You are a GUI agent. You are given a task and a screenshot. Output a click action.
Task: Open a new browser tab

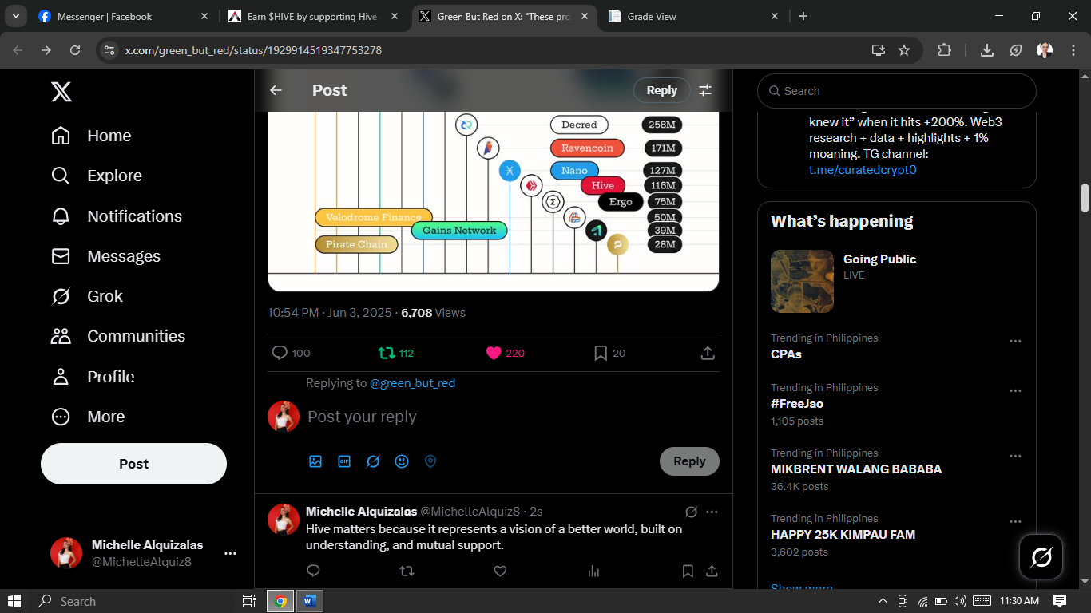click(x=803, y=16)
